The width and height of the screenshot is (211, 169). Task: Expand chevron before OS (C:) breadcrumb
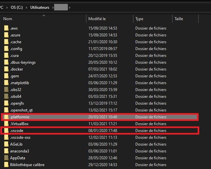point(7,8)
